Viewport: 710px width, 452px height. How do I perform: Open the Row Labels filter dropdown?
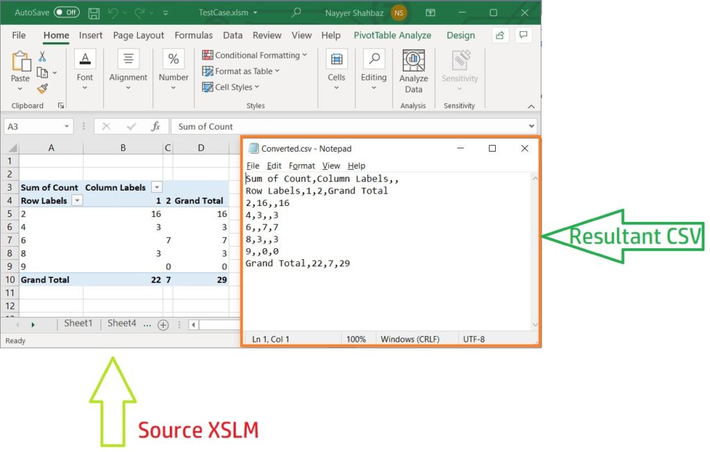coord(76,200)
